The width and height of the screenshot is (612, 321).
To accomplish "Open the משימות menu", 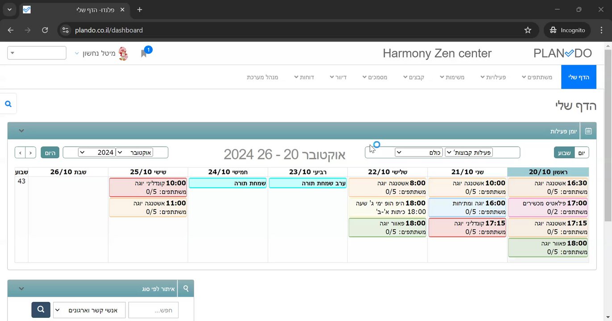I will coord(452,77).
